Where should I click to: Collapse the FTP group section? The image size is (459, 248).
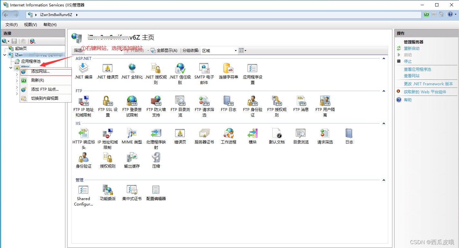(x=384, y=91)
